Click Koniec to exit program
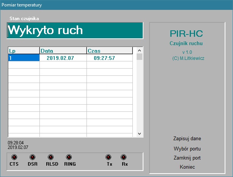Viewport: 233px width, 177px height. coord(187,167)
